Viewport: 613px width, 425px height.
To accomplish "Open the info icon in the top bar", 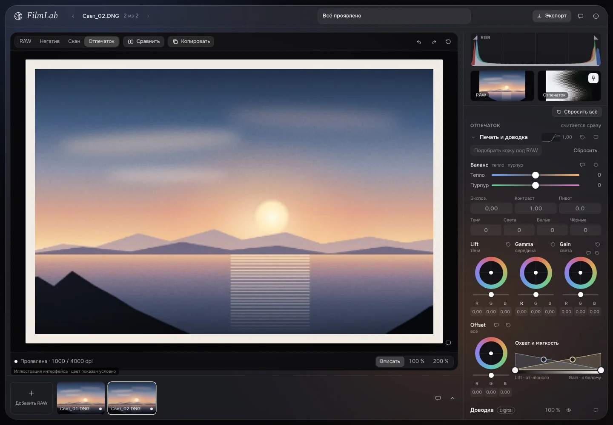I will tap(596, 16).
